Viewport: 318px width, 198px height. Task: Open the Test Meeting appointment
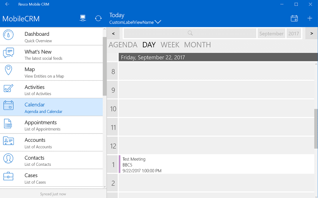coord(216,164)
